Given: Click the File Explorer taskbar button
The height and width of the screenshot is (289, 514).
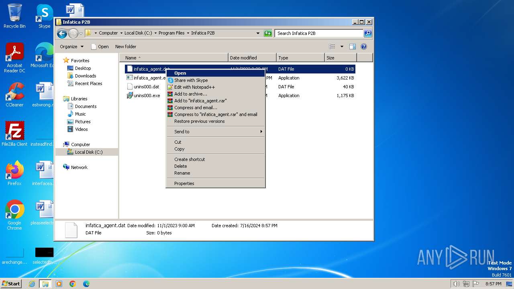Looking at the screenshot, I should 45,284.
